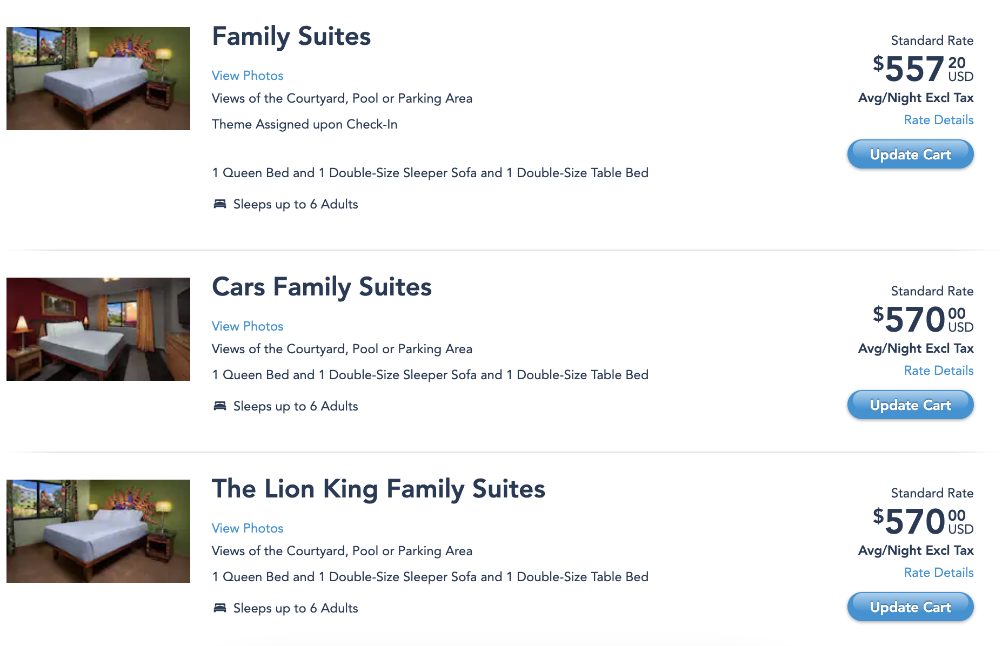Screen dimensions: 1002x646
Task: Click the Cars Family Suites heading
Action: click(x=322, y=287)
